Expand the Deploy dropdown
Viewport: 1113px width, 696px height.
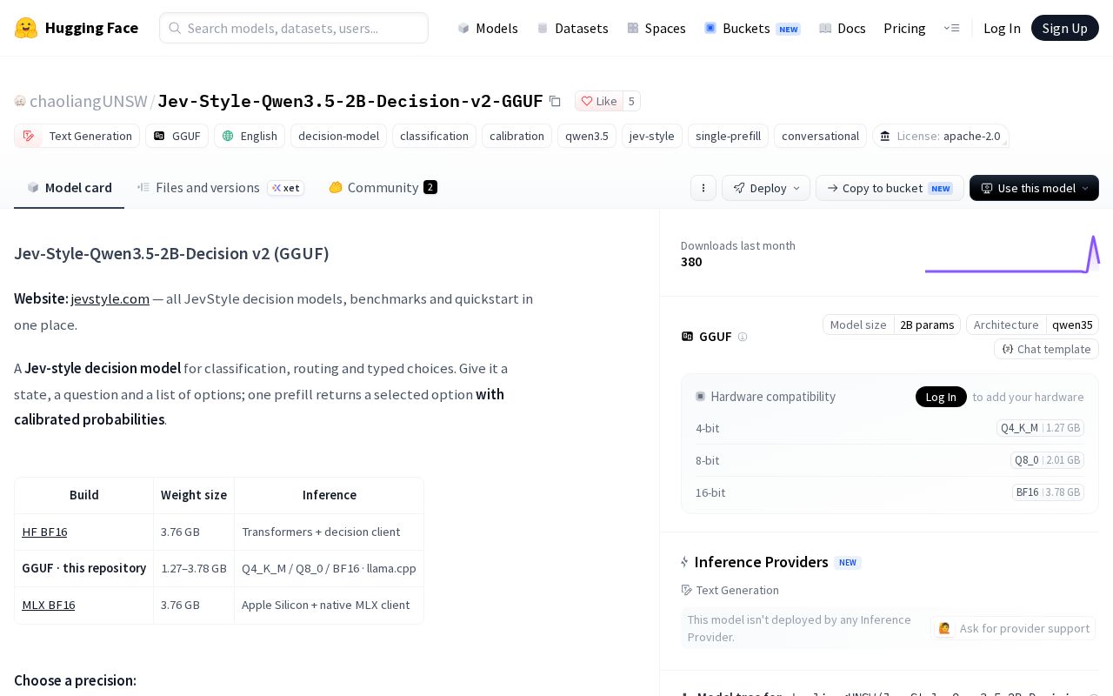[766, 188]
